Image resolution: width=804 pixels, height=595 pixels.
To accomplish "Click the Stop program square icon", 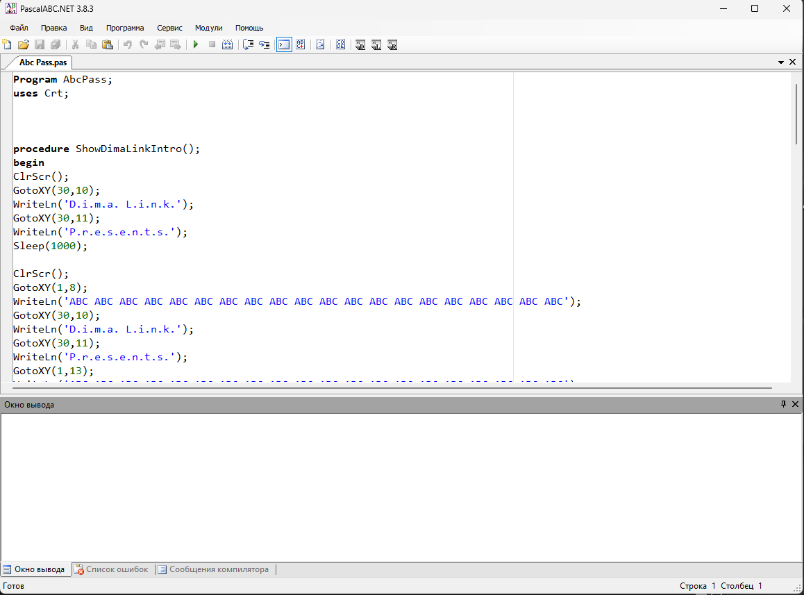I will tap(212, 44).
